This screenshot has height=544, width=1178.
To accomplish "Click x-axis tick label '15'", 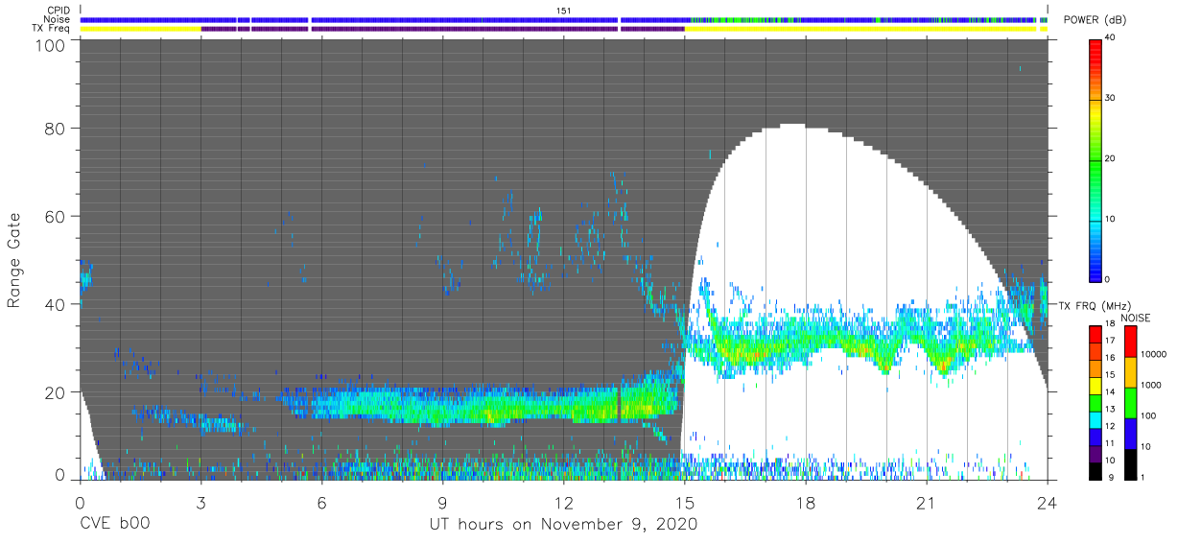I will (x=684, y=502).
